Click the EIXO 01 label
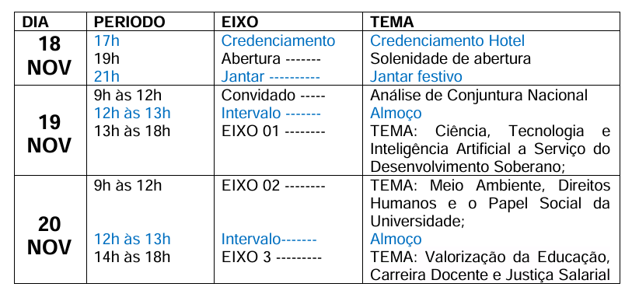 tap(250, 131)
